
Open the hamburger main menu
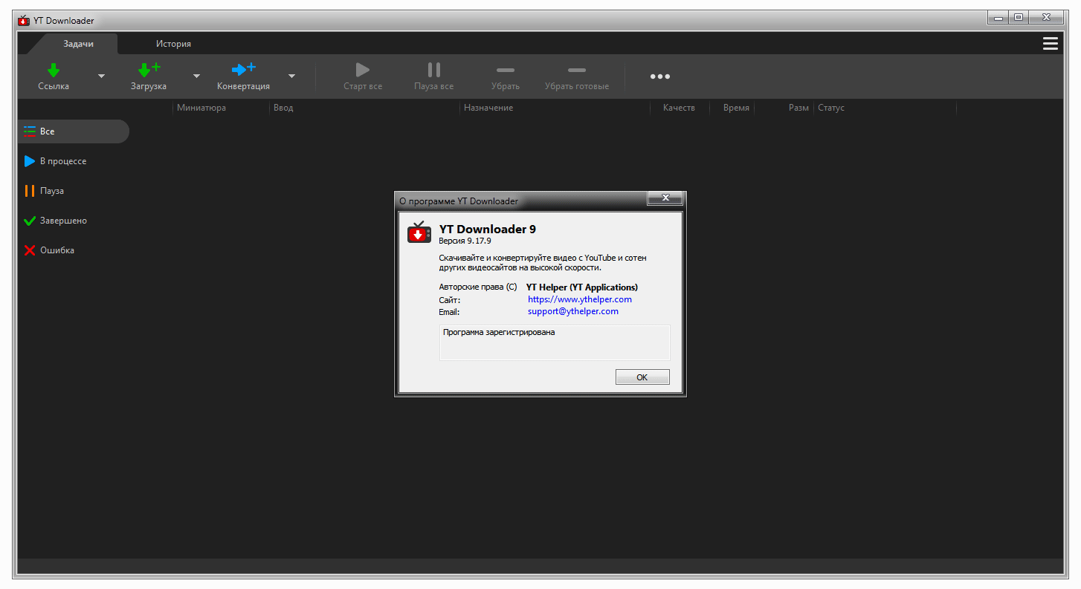[1050, 44]
